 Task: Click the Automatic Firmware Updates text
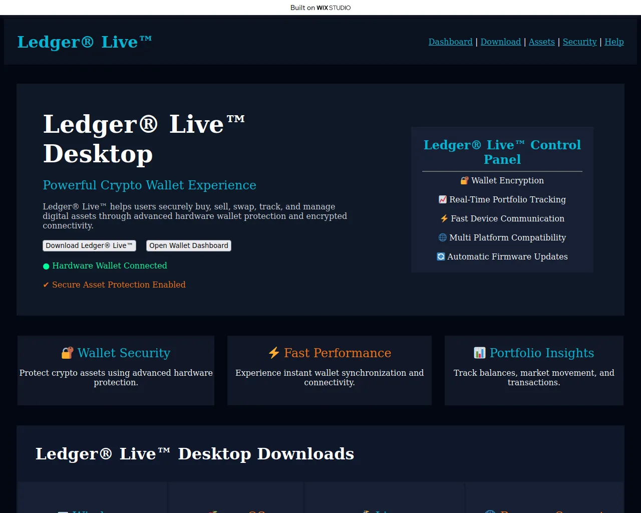click(x=507, y=256)
